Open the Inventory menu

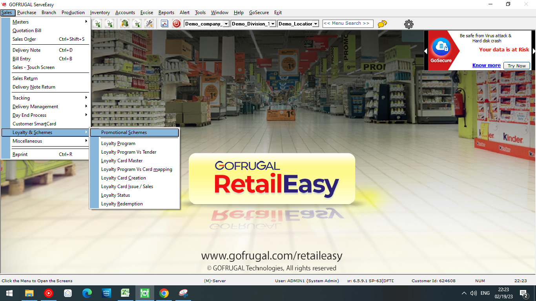[x=100, y=13]
